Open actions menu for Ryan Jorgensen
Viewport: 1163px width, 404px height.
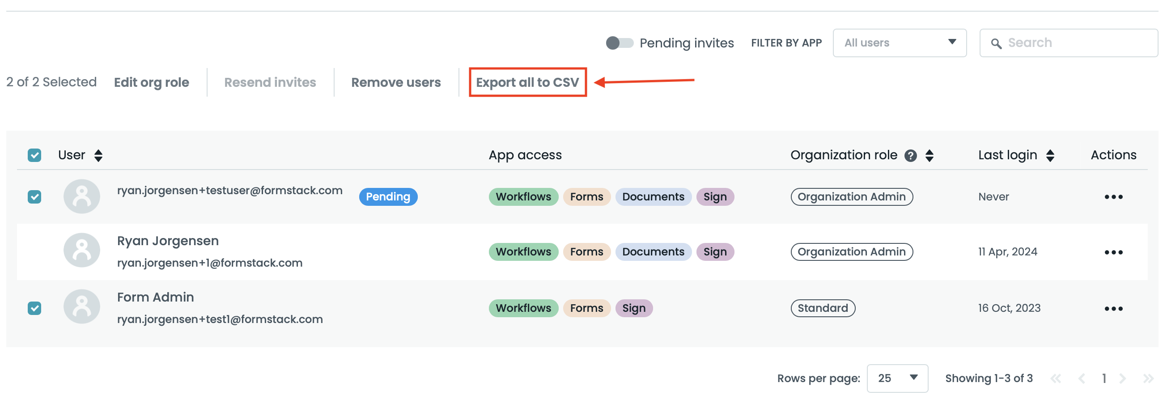[1113, 252]
